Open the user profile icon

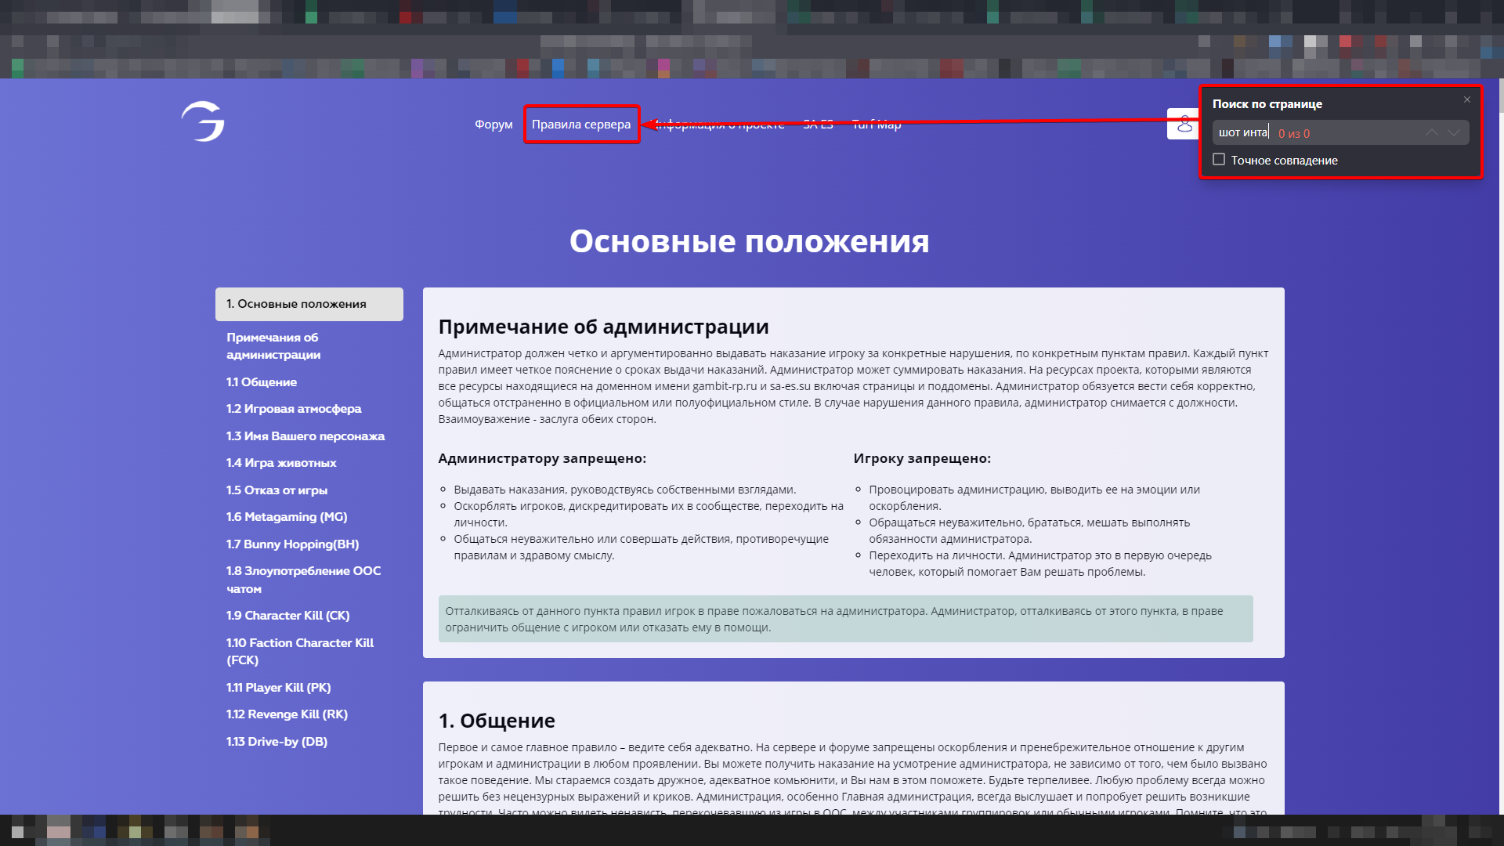[1184, 124]
